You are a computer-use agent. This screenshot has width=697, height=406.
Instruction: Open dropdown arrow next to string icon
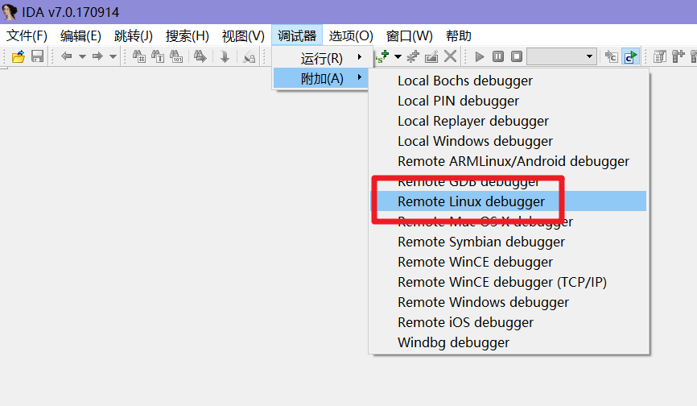pyautogui.click(x=398, y=57)
